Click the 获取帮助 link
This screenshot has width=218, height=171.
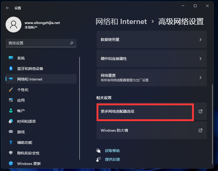coord(112,151)
